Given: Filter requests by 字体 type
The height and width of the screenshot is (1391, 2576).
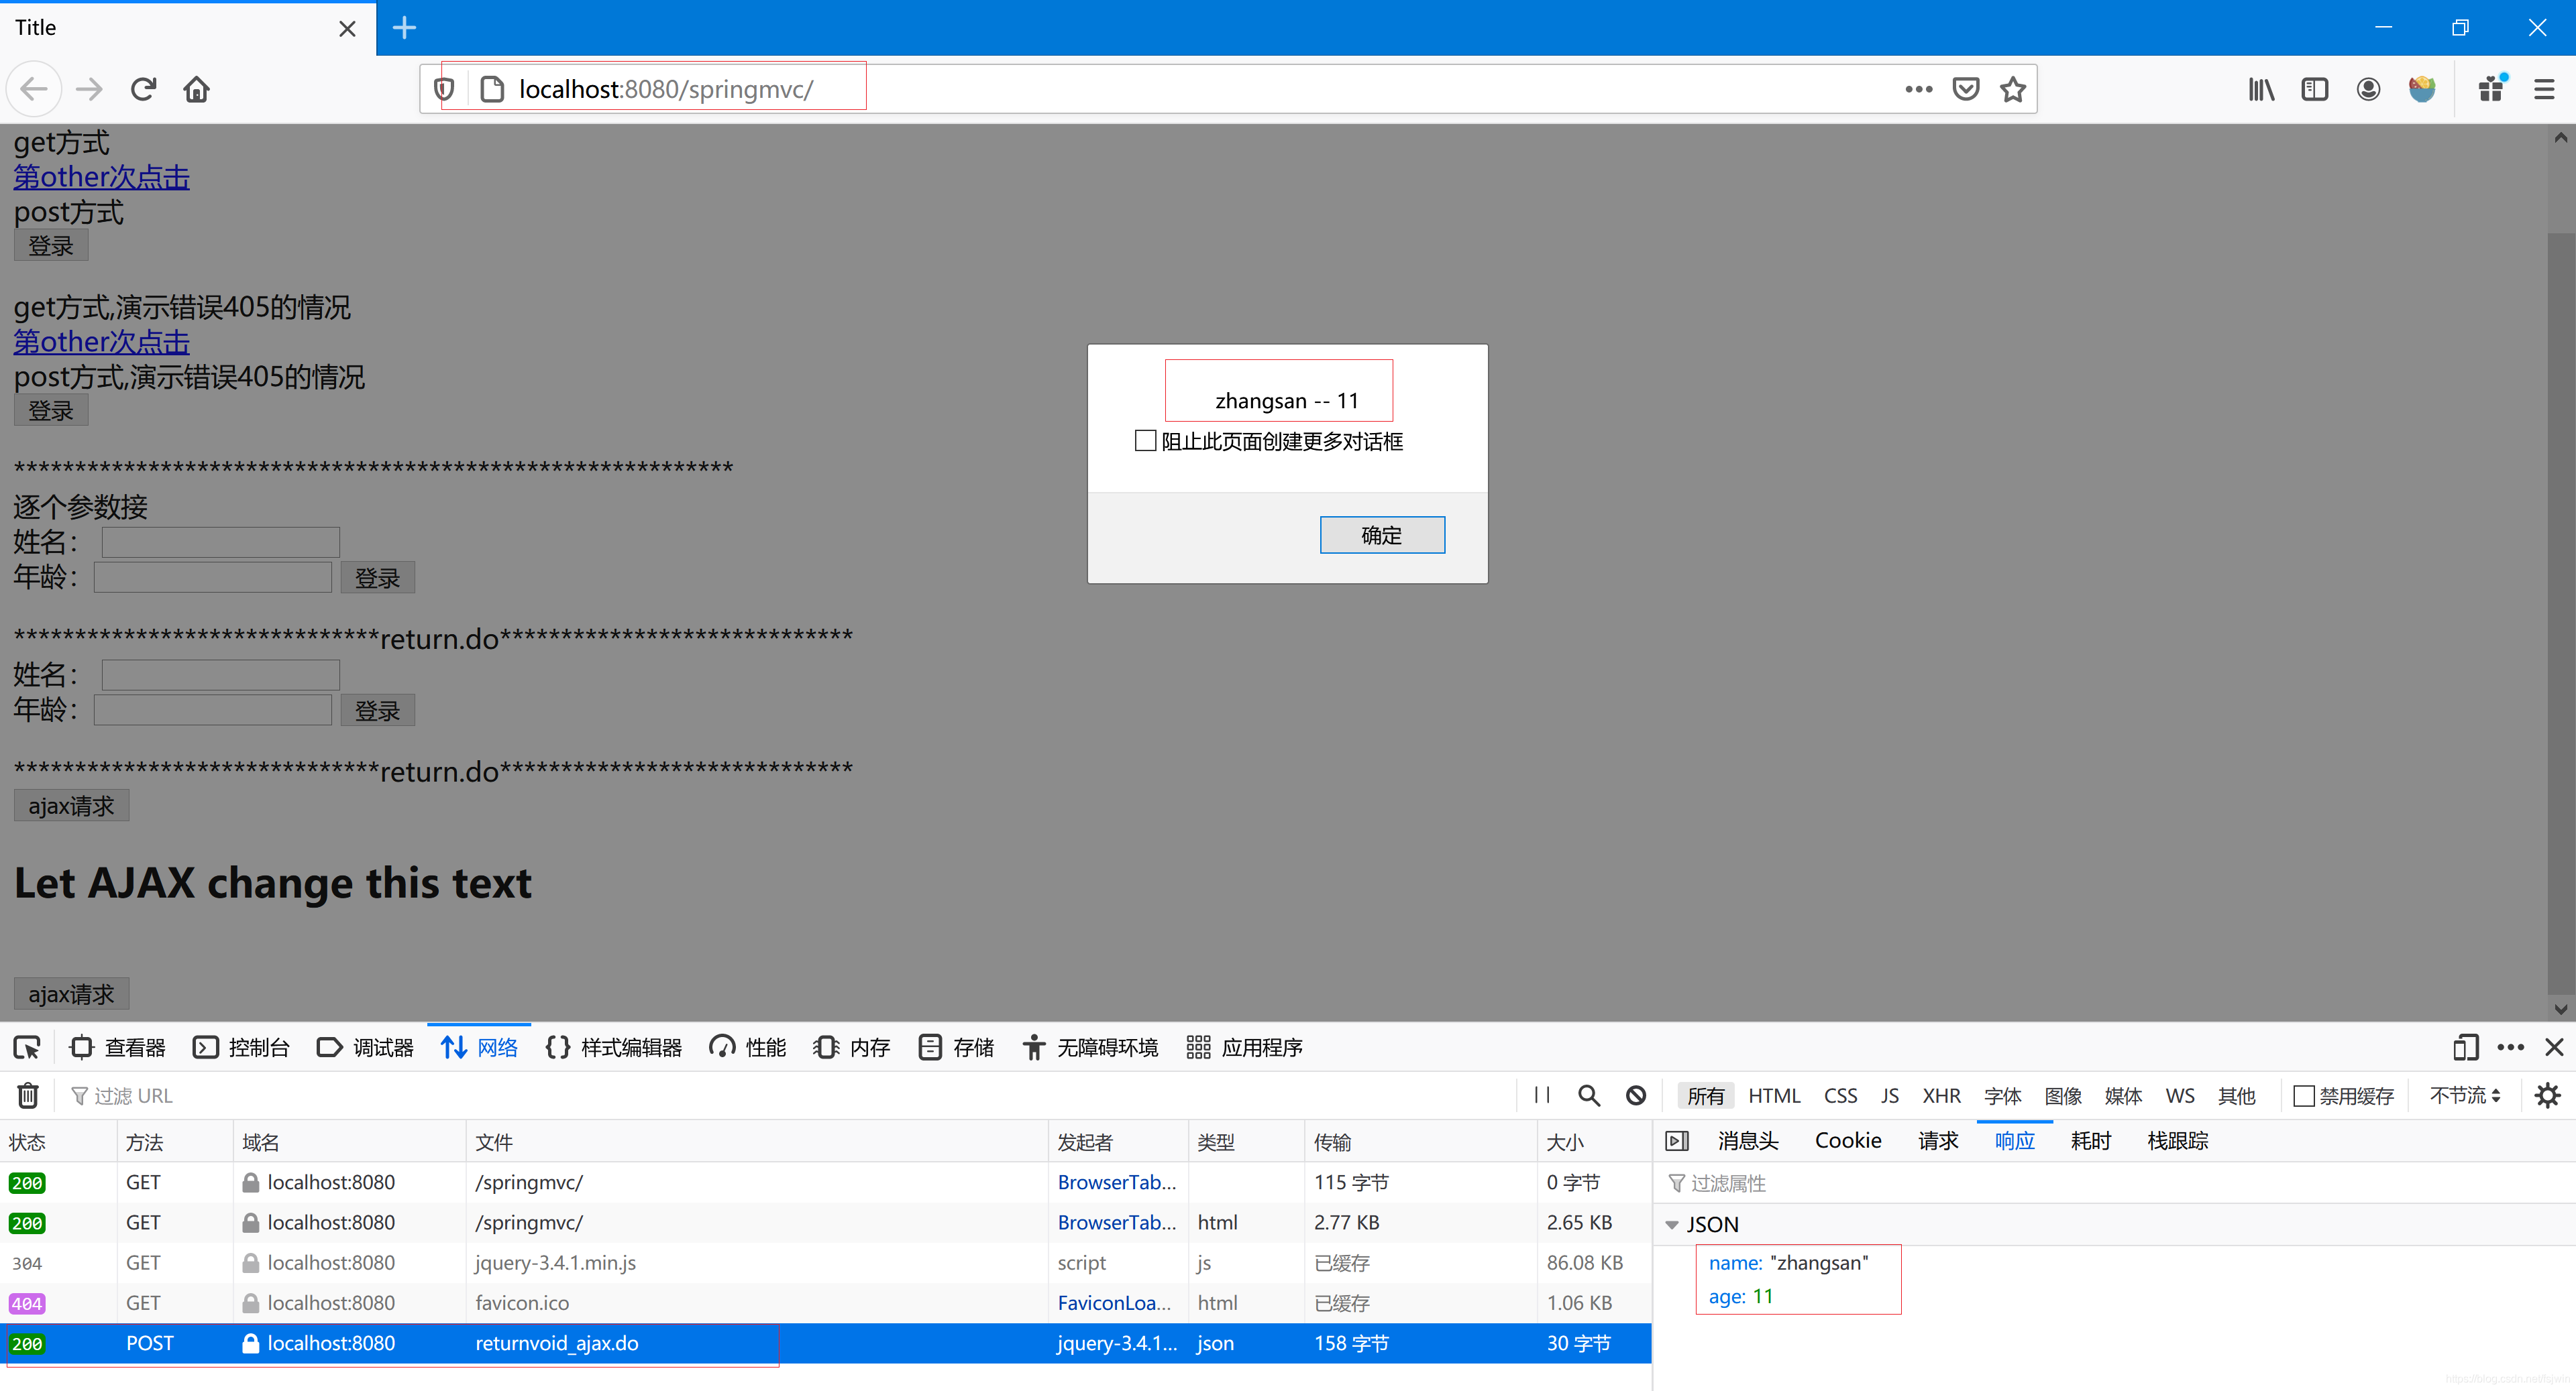Looking at the screenshot, I should [2002, 1096].
